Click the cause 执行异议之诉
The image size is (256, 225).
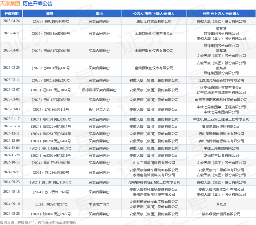coord(99,109)
